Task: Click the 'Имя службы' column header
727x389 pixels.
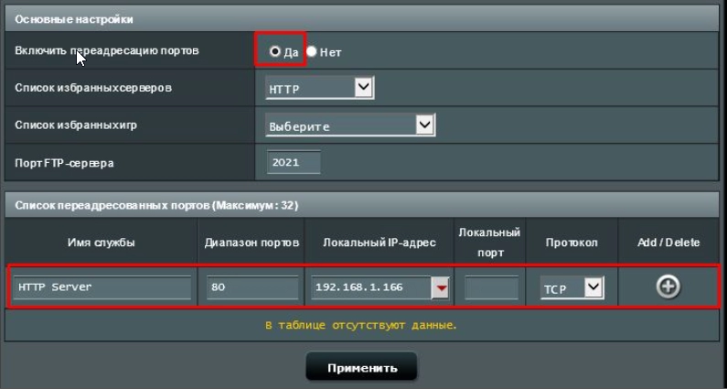Action: point(102,243)
